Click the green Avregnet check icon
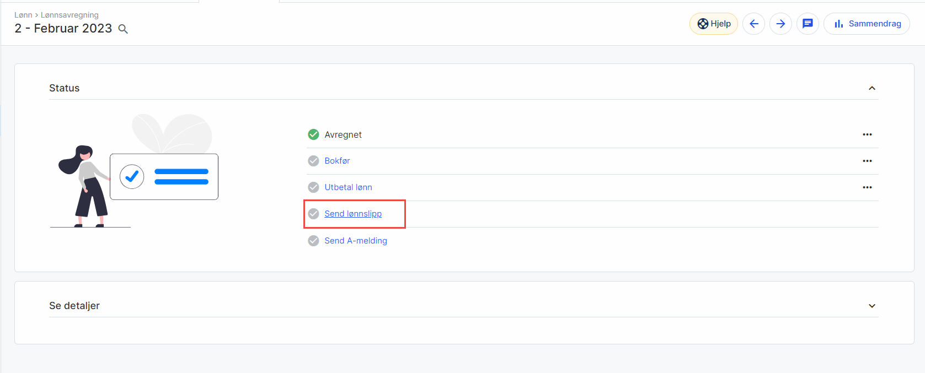925x373 pixels. click(x=313, y=134)
